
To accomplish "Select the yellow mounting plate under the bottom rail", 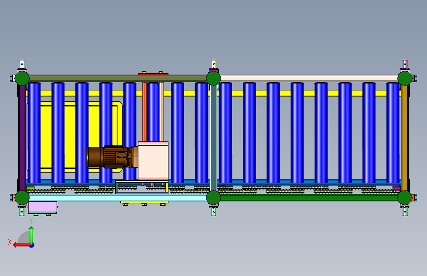I will [x=144, y=202].
